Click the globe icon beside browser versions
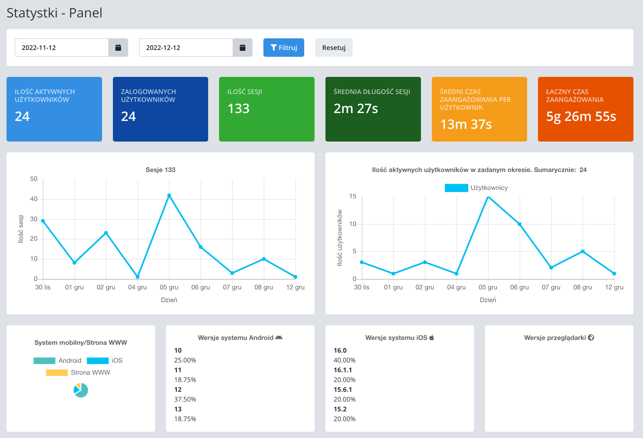The image size is (643, 438). click(591, 337)
